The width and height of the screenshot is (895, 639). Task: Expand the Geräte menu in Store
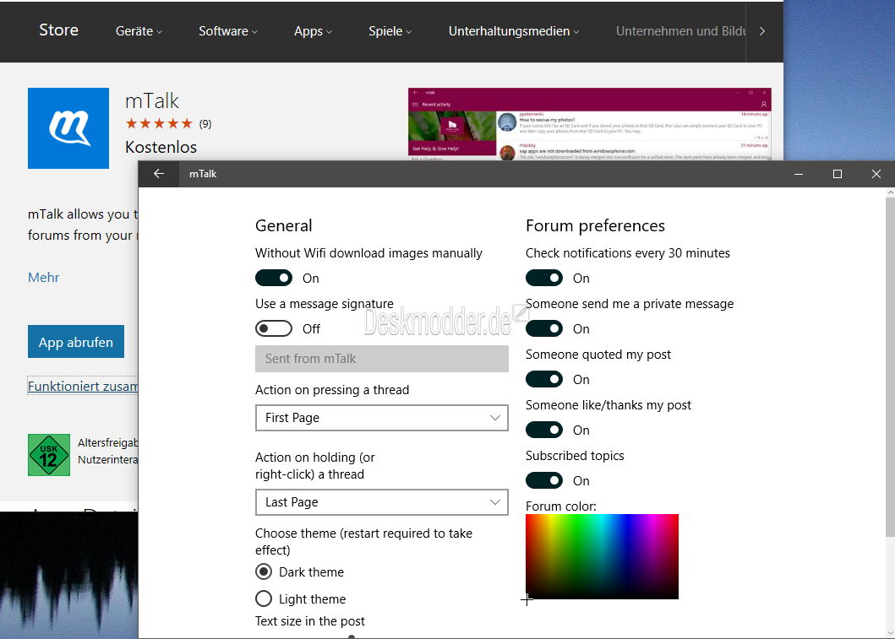click(x=139, y=31)
